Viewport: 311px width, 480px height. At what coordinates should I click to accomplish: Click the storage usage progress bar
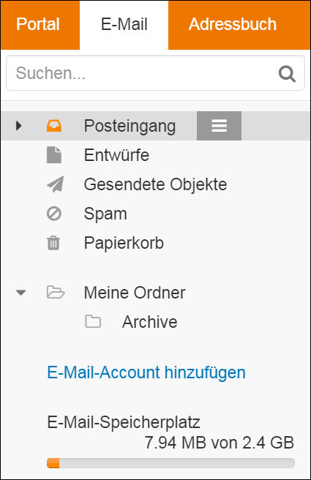171,463
